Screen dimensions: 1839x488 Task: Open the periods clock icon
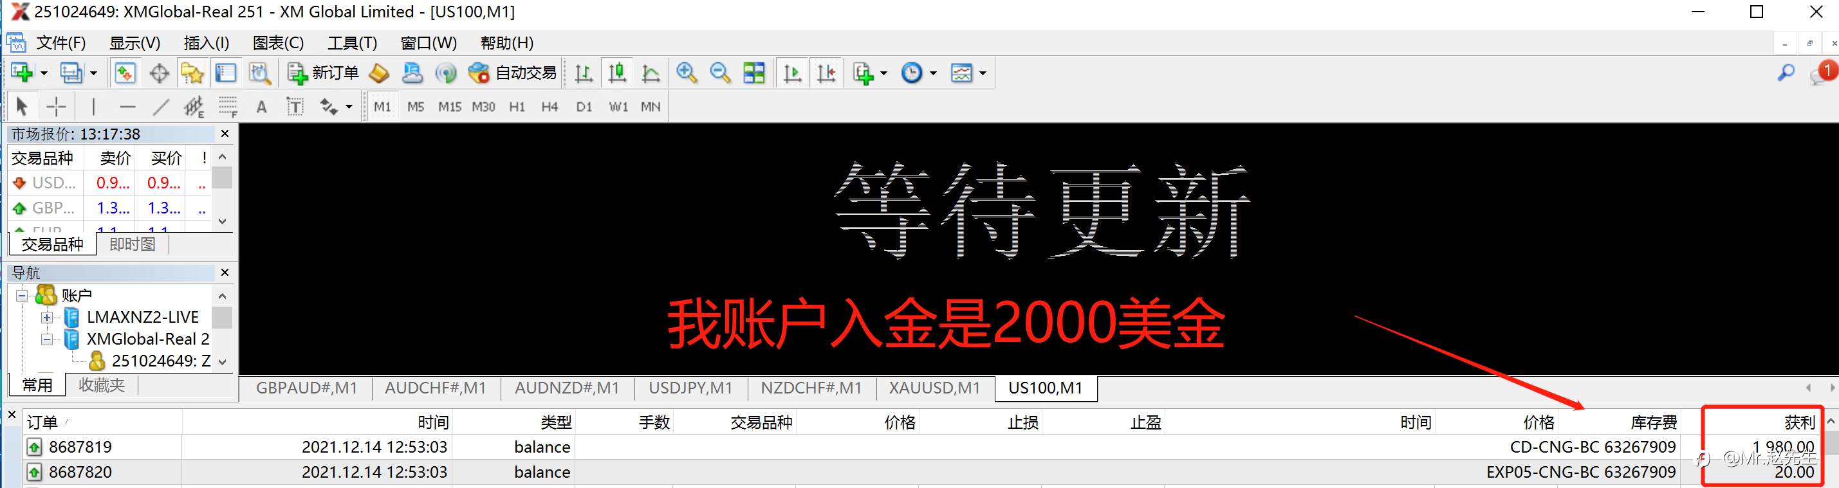(x=912, y=73)
